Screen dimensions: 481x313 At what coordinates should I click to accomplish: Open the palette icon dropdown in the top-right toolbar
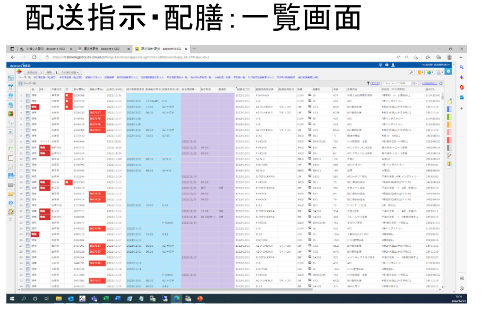pyautogui.click(x=430, y=73)
